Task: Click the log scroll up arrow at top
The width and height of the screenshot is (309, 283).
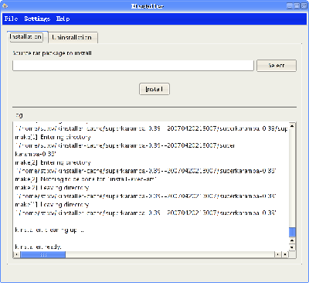Action: click(292, 126)
